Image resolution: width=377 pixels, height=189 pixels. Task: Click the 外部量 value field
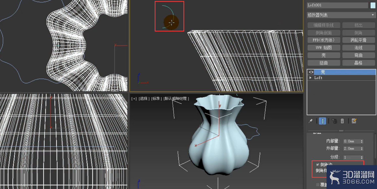click(352, 149)
